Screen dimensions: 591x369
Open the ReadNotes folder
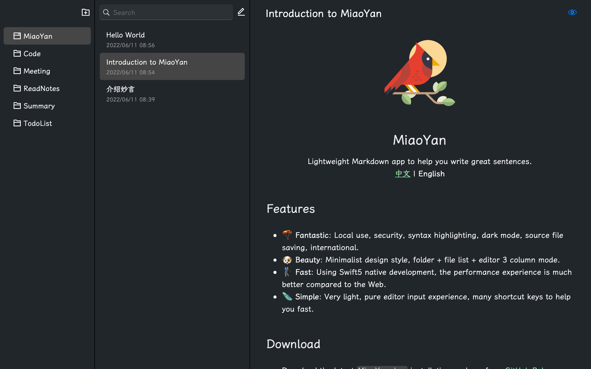click(x=47, y=88)
